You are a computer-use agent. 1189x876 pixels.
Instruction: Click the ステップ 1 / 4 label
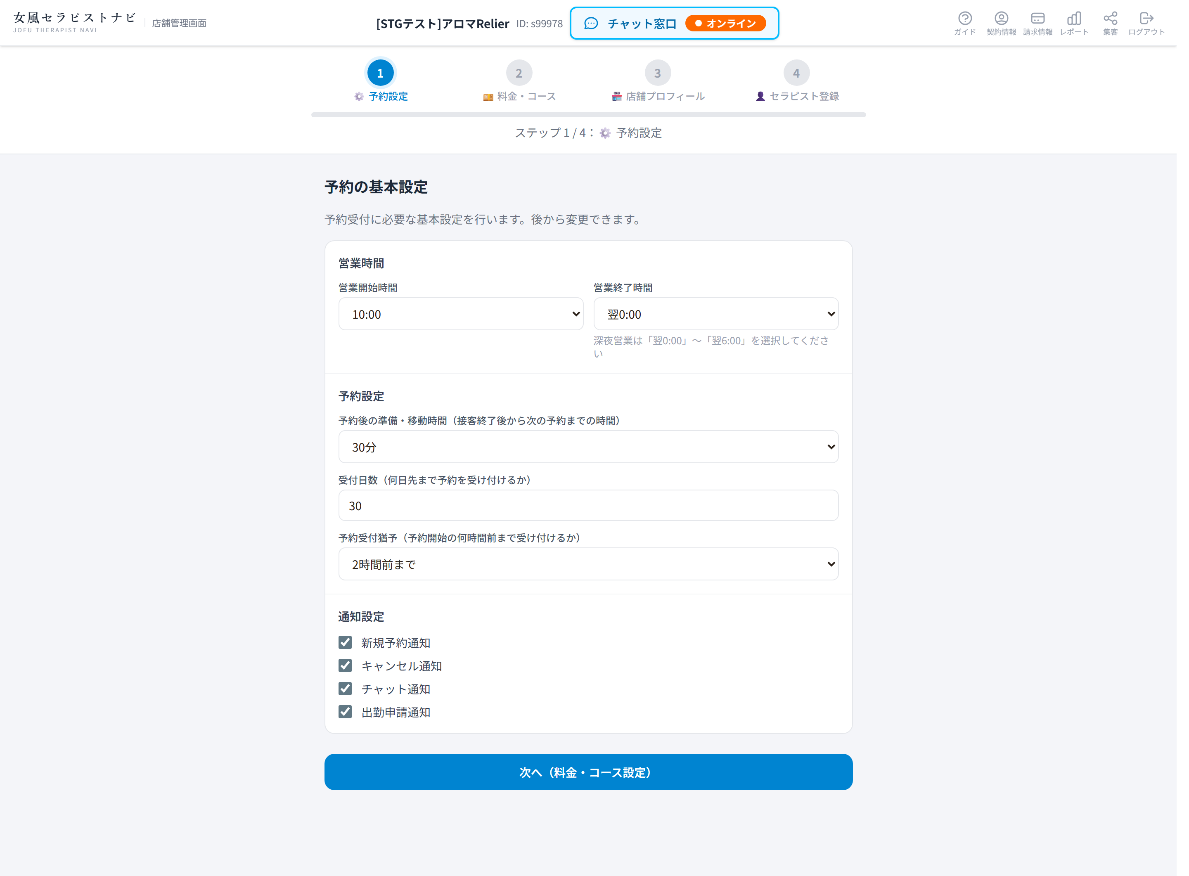tap(589, 133)
